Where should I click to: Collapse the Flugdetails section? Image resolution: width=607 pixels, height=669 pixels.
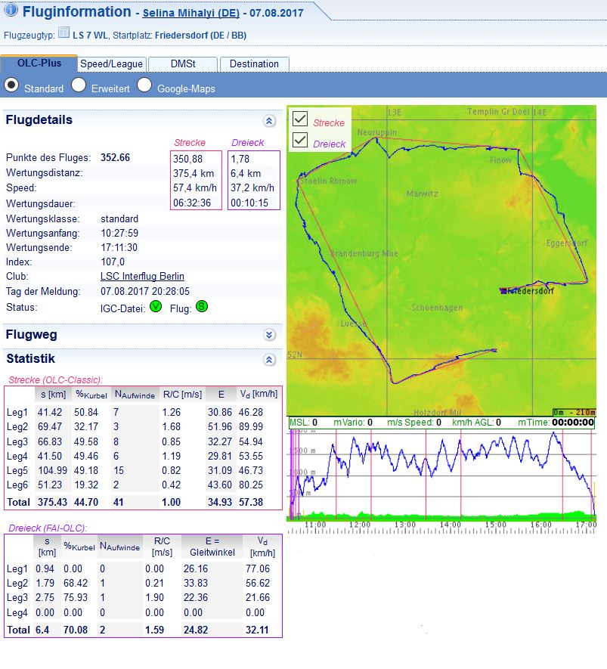tap(269, 120)
